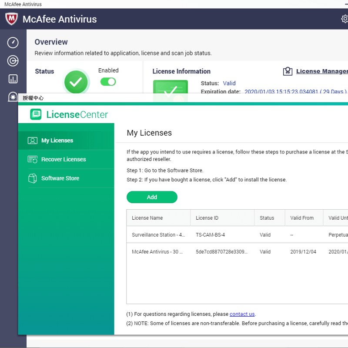Open settings gear in McAfee header

coord(345,19)
